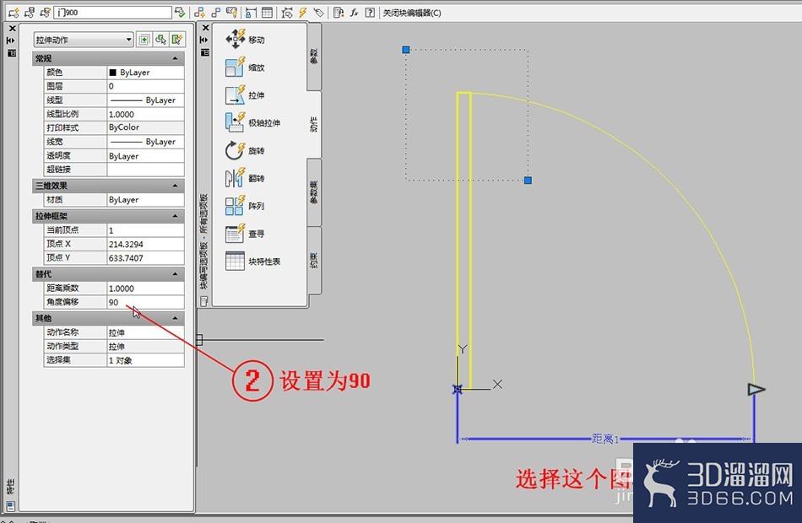Image resolution: width=802 pixels, height=523 pixels.
Task: Click the Quick Select icon in properties palette
Action: (177, 40)
